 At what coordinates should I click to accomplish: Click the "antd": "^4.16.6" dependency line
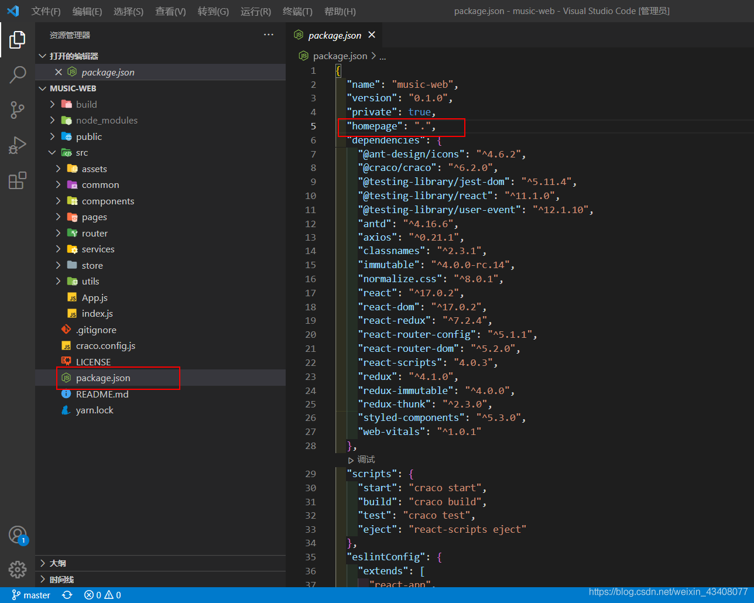pos(408,224)
